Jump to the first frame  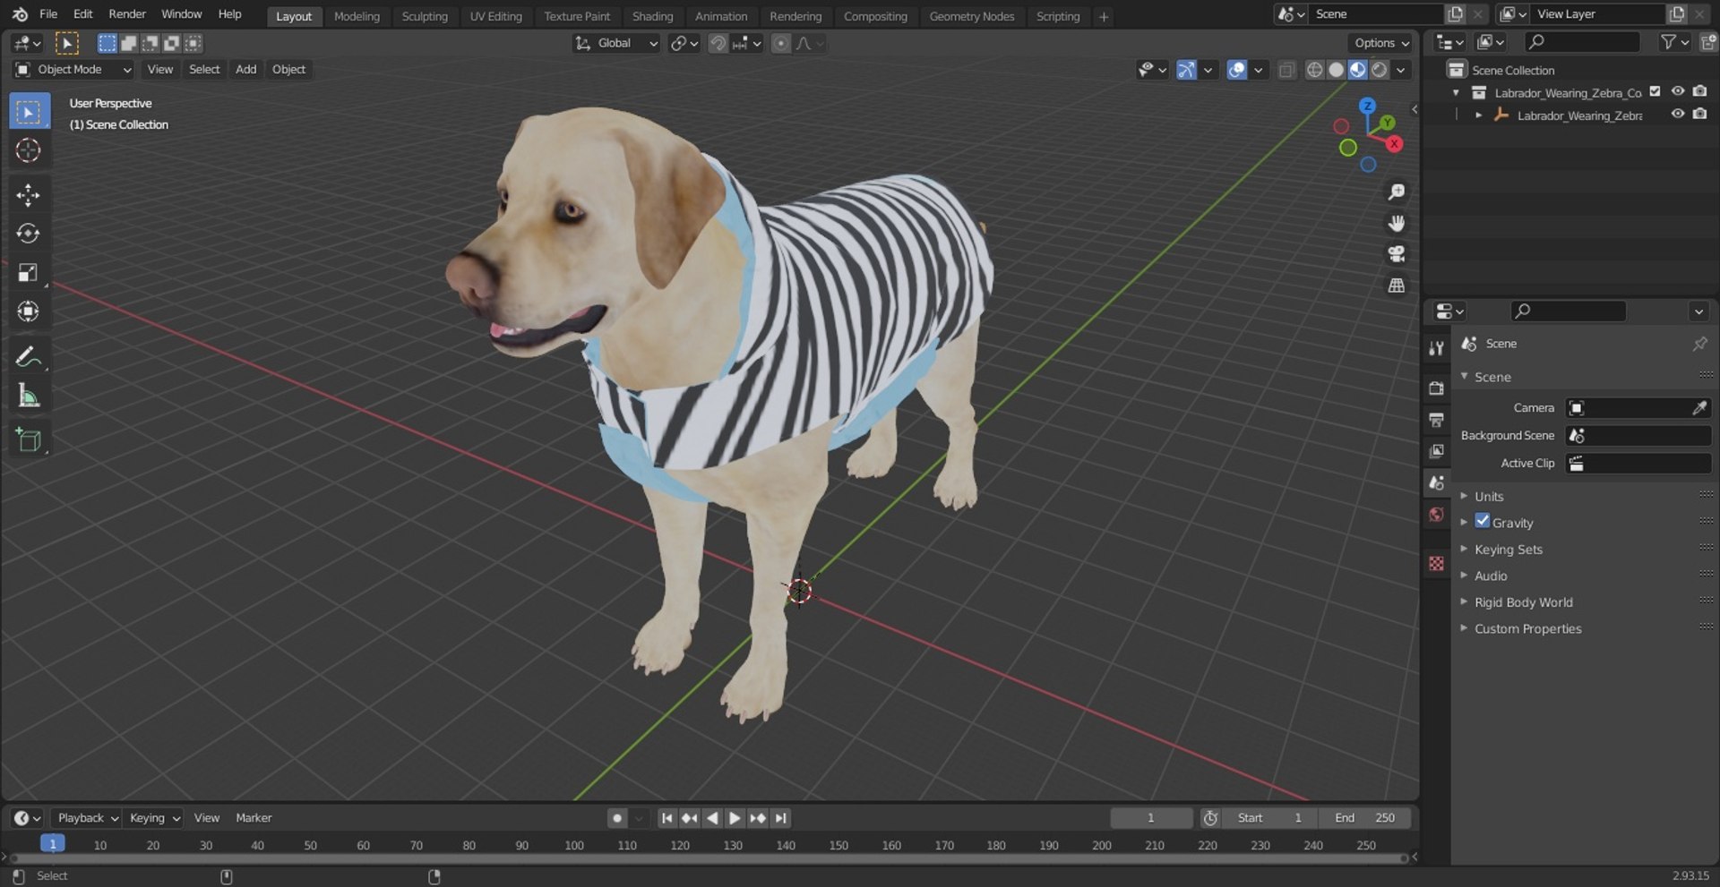666,818
